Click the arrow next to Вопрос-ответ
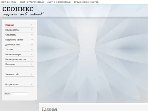The width and height of the screenshot is (148, 111). (x=32, y=84)
